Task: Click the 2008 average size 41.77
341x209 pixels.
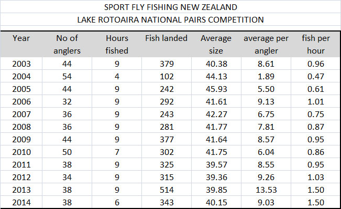Action: [x=216, y=127]
